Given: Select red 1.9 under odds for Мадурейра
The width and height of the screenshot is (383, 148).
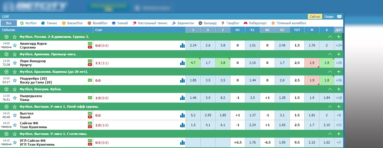Looking at the screenshot, I should [312, 81].
